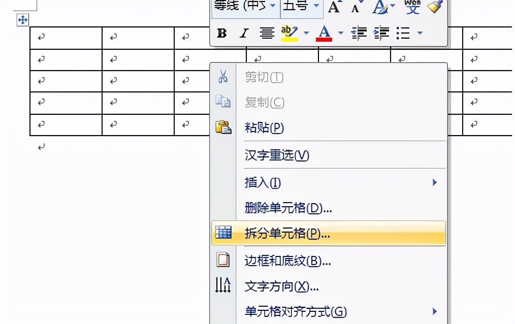
Task: Click the text direction icon
Action: pyautogui.click(x=222, y=284)
